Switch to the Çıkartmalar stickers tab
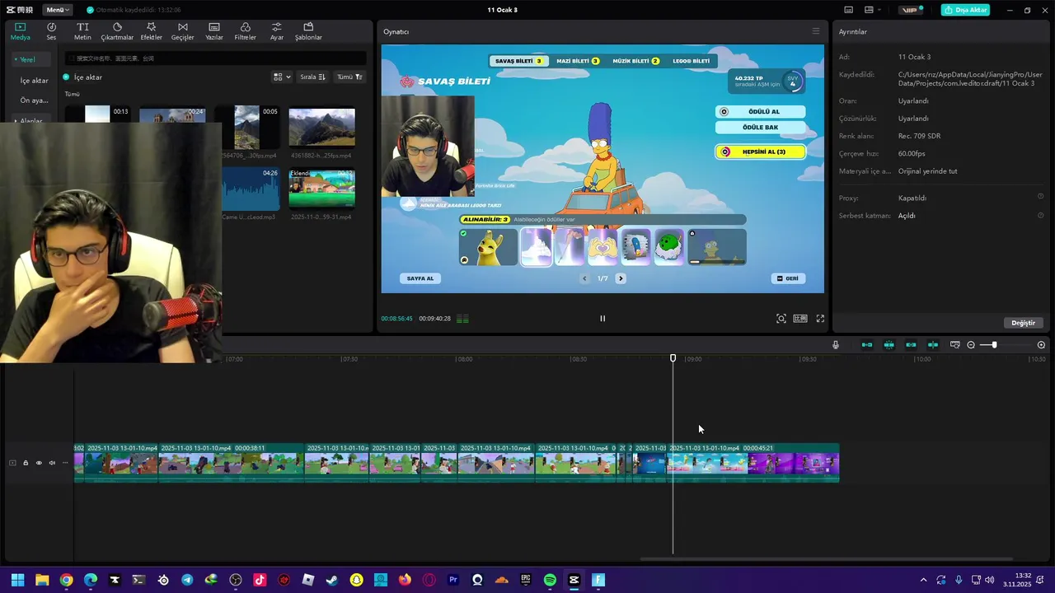1055x593 pixels. click(117, 31)
